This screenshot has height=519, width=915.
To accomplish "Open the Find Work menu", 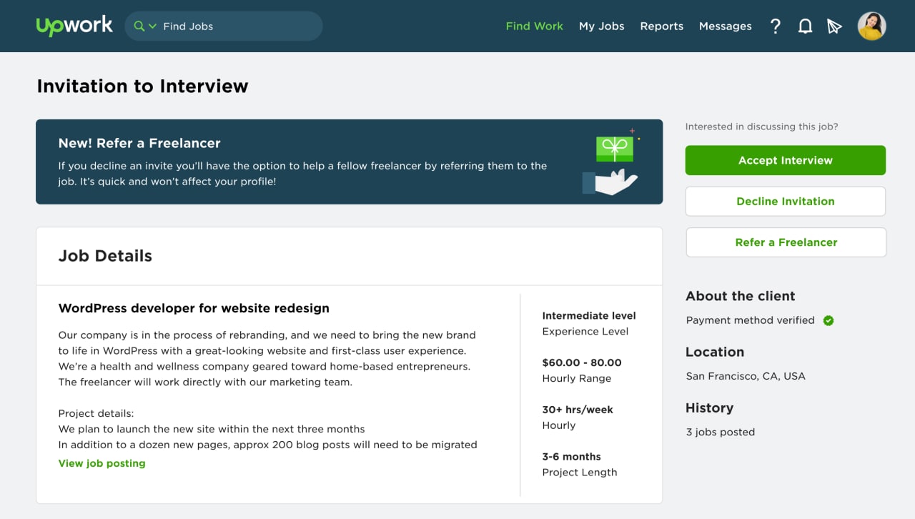I will pos(534,26).
